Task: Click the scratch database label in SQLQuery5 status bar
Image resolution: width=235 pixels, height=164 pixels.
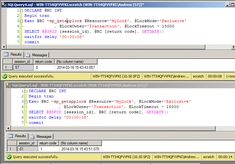Action: (209, 157)
